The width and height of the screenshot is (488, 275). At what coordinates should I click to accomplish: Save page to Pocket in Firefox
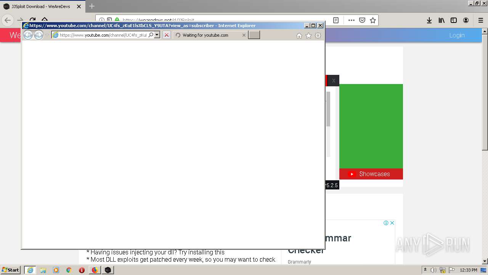[x=362, y=20]
